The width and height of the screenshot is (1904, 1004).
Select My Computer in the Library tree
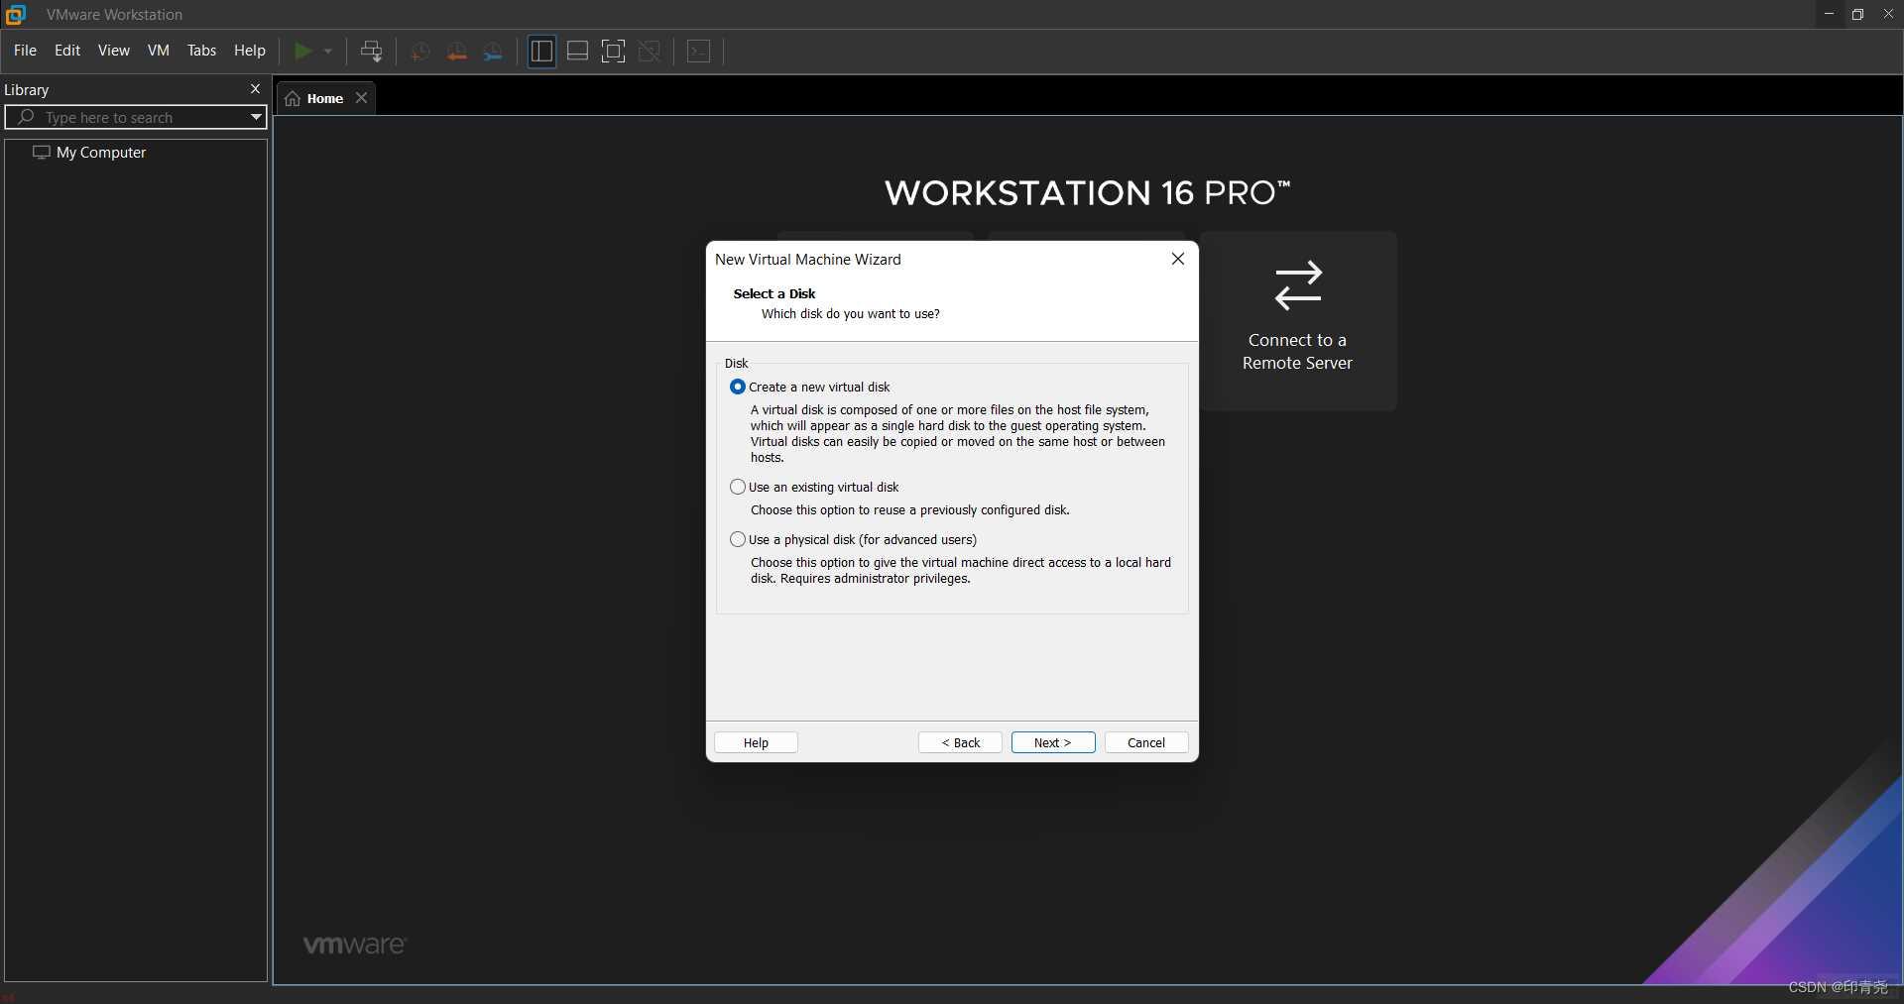click(90, 153)
